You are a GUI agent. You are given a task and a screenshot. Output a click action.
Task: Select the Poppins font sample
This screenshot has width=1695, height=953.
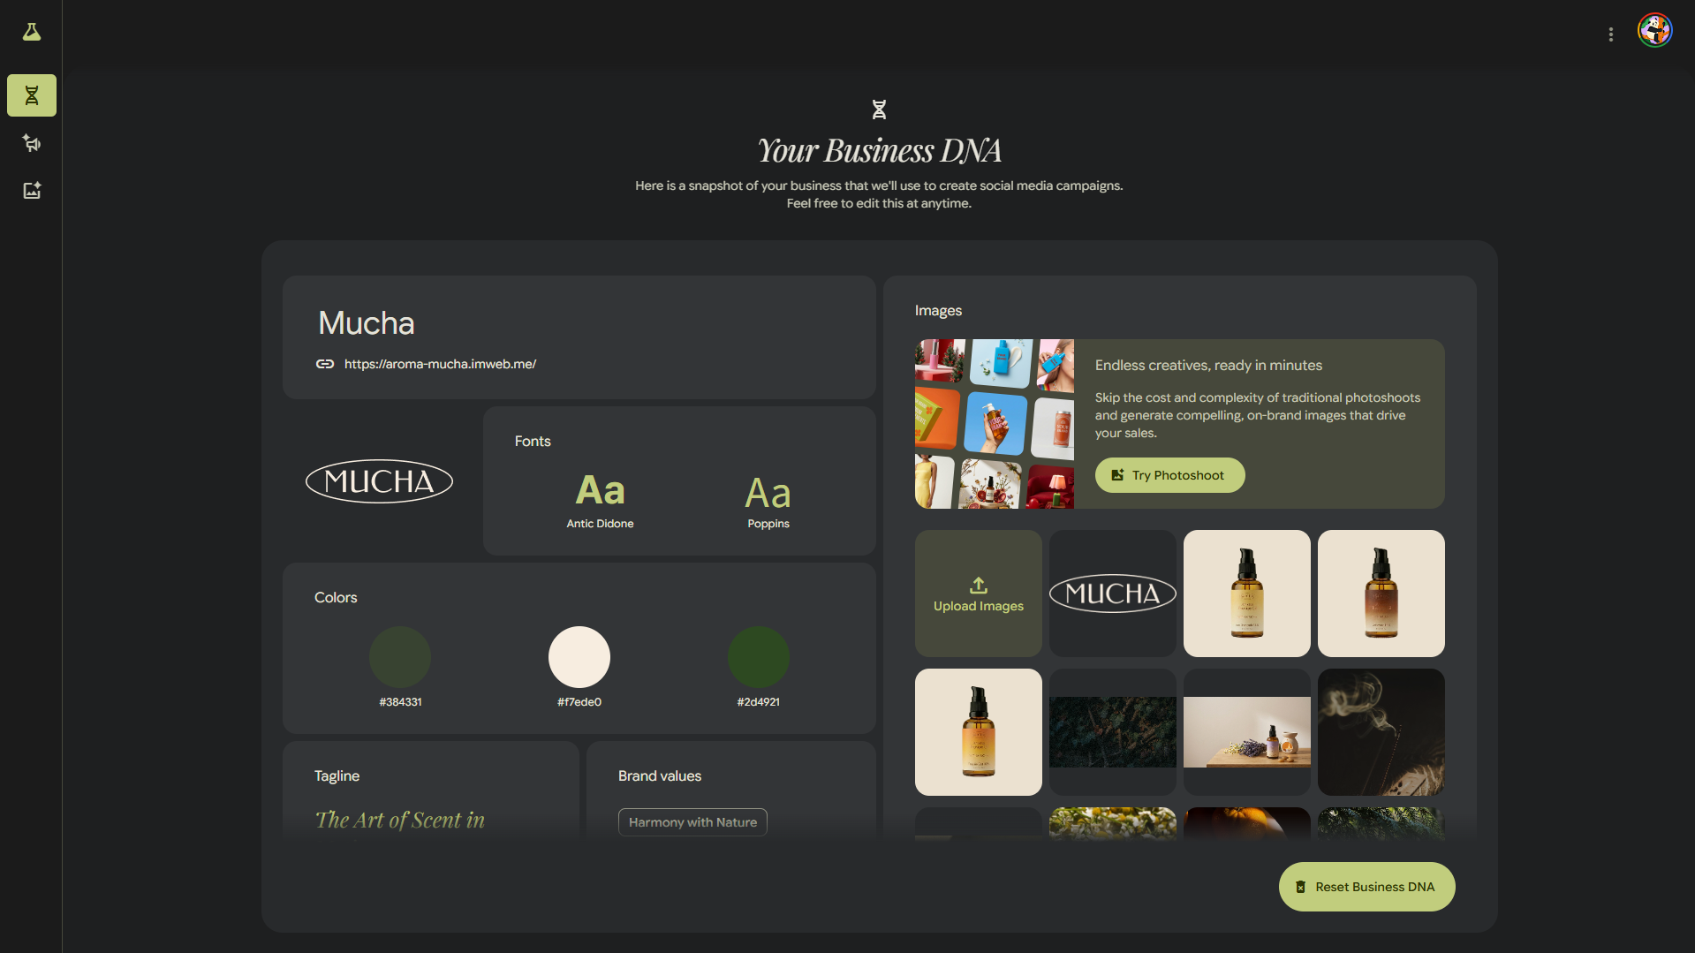(x=768, y=502)
